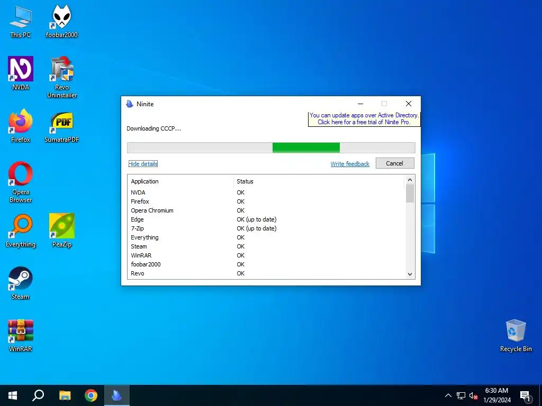Click the Status column header
The width and height of the screenshot is (542, 406).
click(x=319, y=181)
